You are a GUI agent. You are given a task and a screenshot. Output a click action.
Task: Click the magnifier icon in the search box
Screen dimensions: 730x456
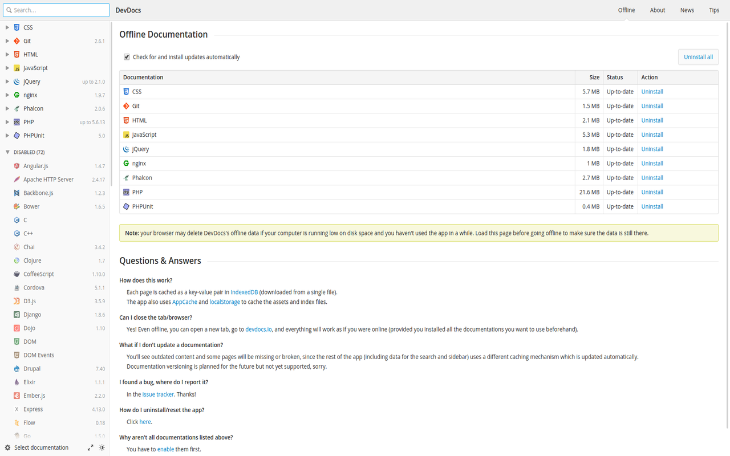(9, 10)
